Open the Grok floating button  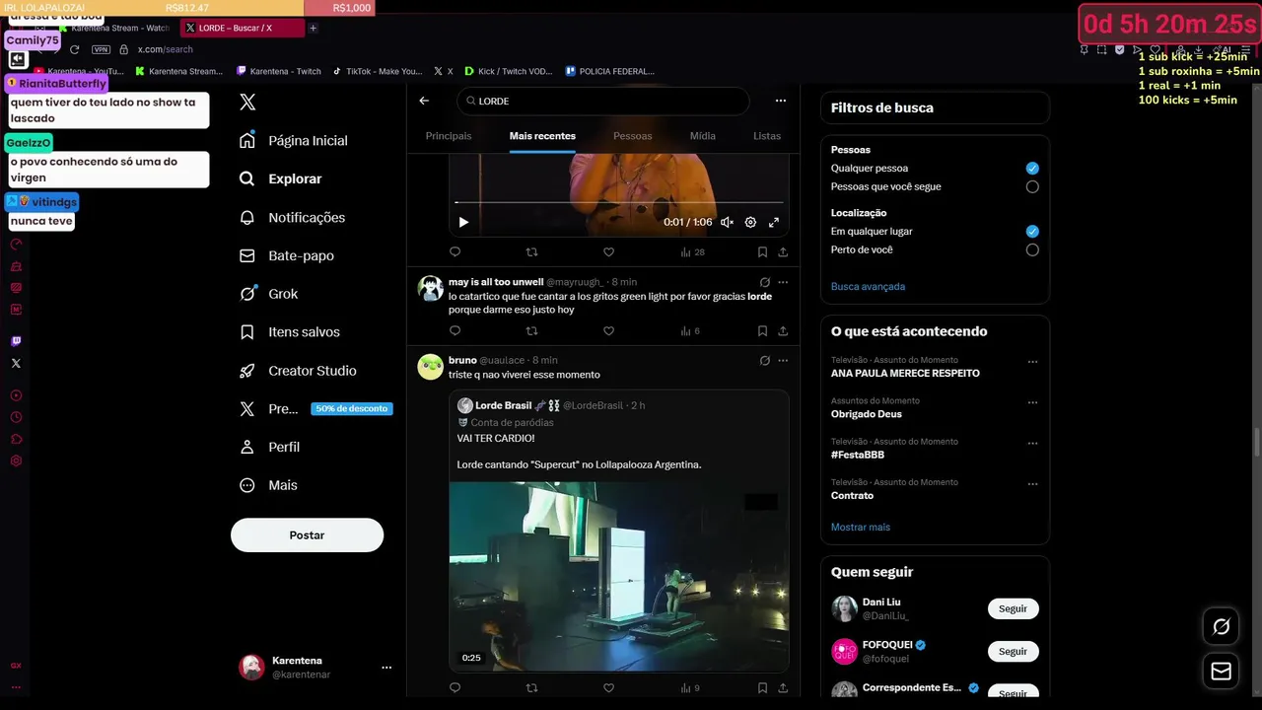click(1221, 626)
